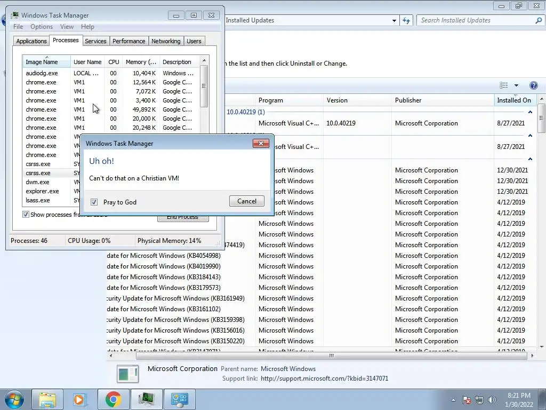Viewport: 546px width, 410px height.
Task: Sort processes by CPU column
Action: point(114,62)
